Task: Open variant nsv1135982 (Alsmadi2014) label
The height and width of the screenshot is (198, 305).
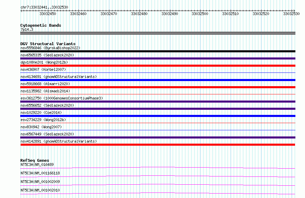Action: point(45,91)
